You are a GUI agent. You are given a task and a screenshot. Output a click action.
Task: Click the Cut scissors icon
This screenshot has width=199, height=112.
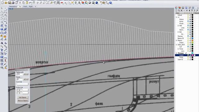coord(20,3)
